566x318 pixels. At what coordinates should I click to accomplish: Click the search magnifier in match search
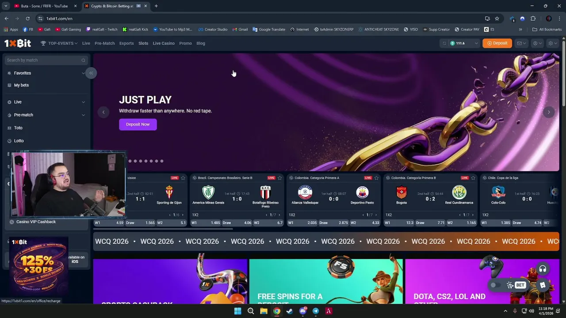(83, 60)
